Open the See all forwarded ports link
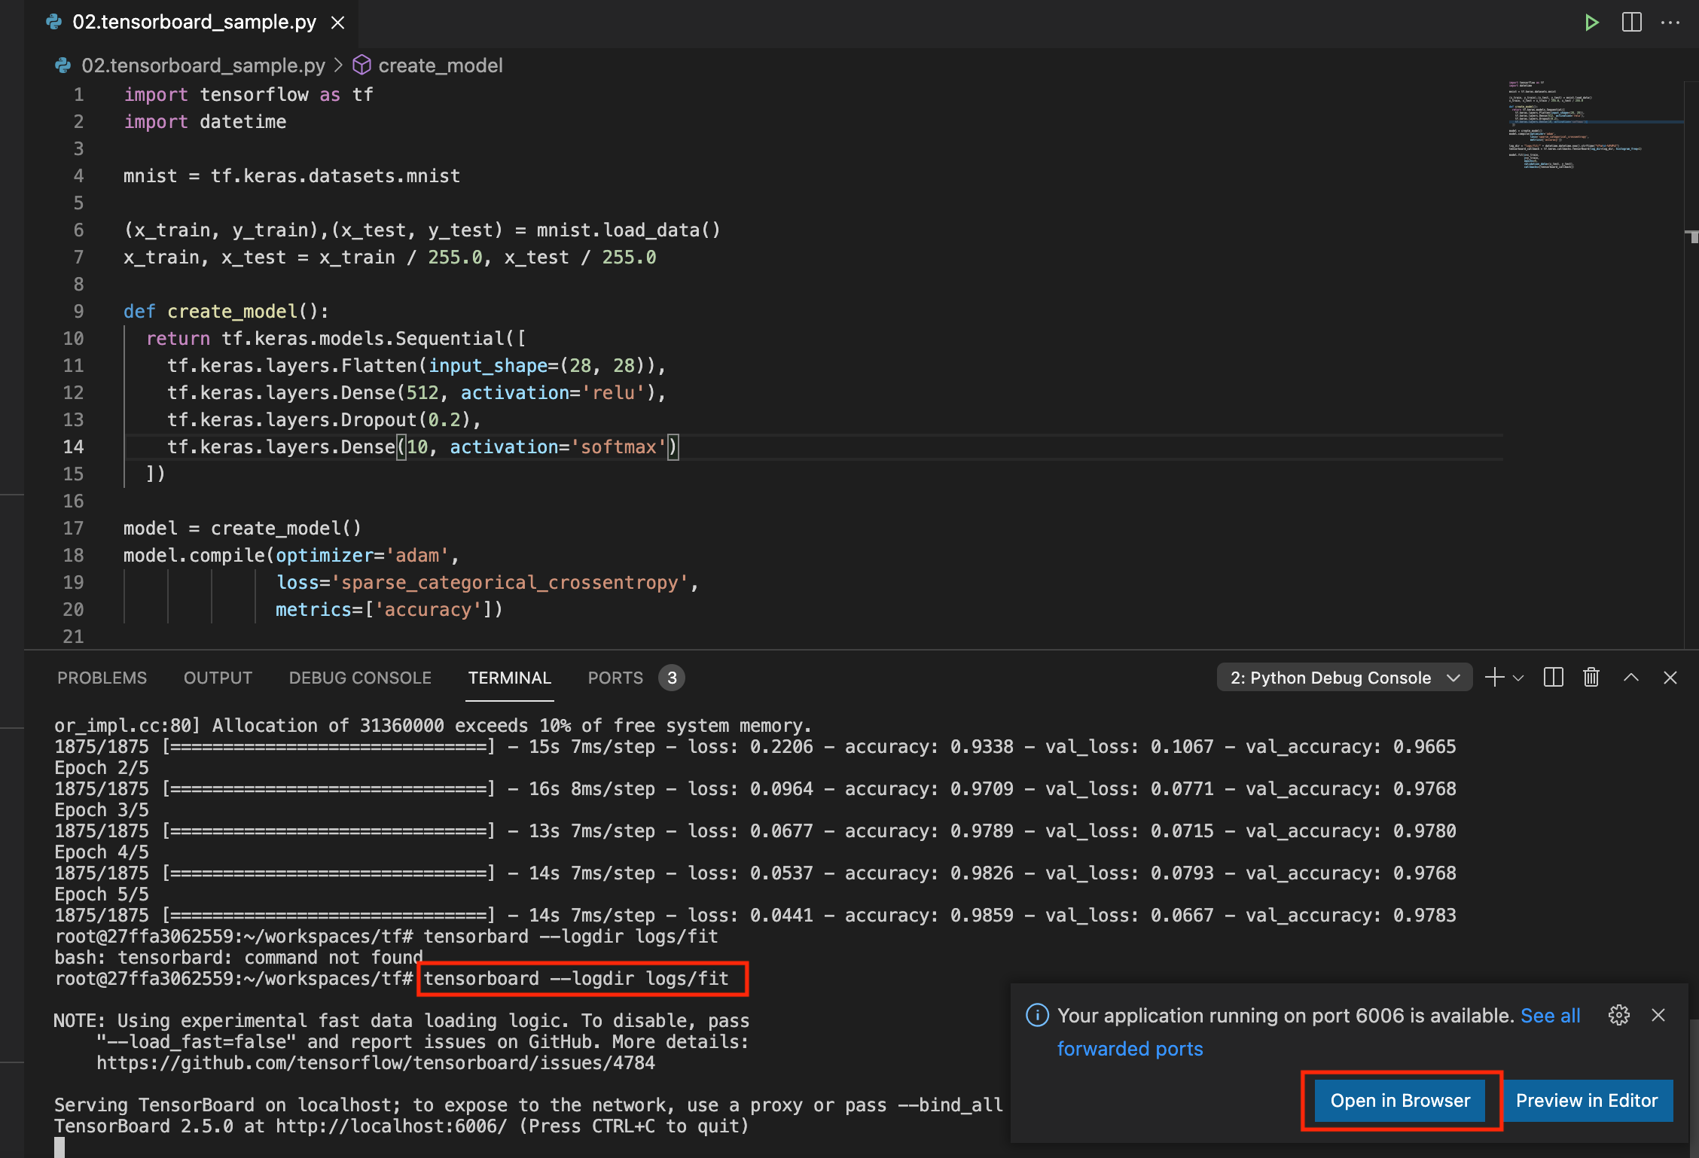This screenshot has width=1699, height=1158. [1550, 1016]
